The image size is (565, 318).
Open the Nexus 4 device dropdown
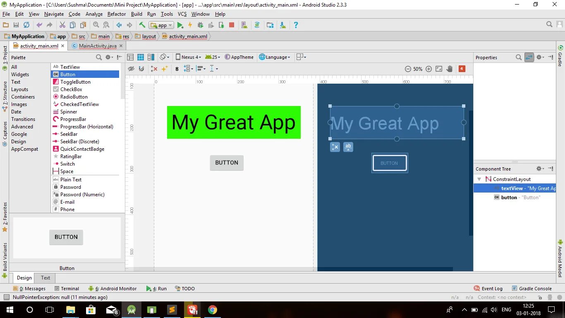pyautogui.click(x=188, y=57)
